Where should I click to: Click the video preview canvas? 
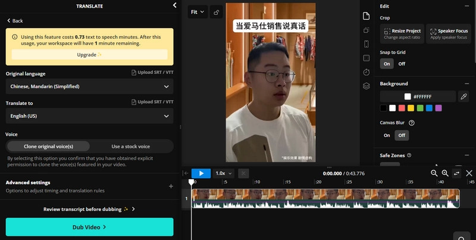coord(271,83)
